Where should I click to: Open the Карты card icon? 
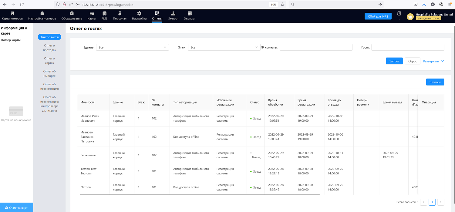[92, 13]
